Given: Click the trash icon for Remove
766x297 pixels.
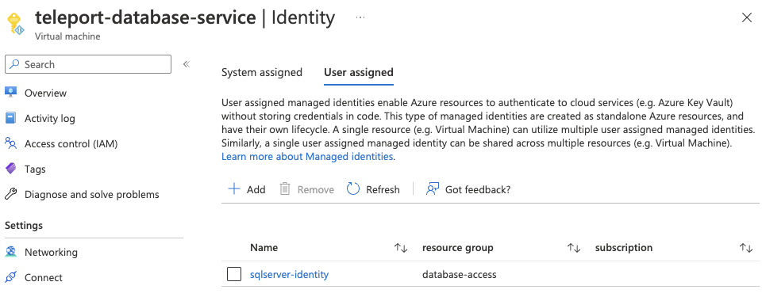Looking at the screenshot, I should click(x=285, y=189).
